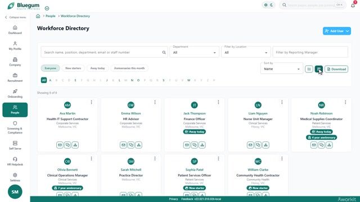Switch to card grid view layout

[319, 69]
